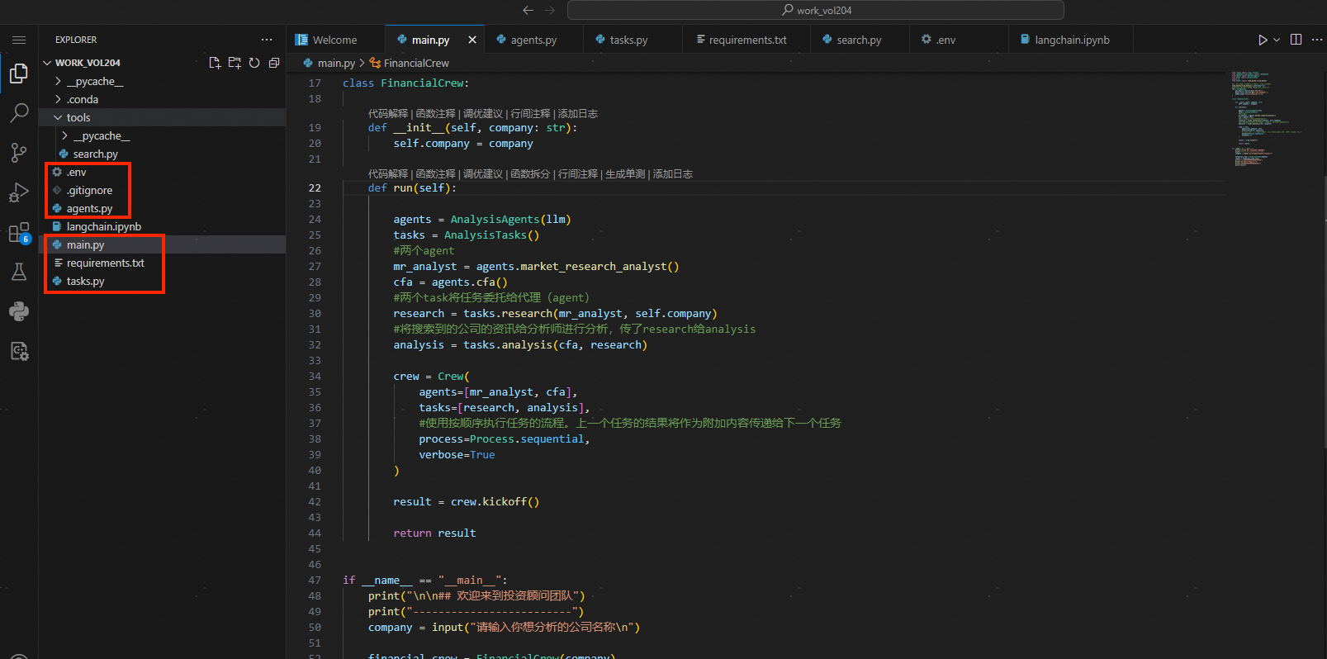This screenshot has height=659, width=1327.
Task: Open the Run and Debug view
Action: [19, 192]
